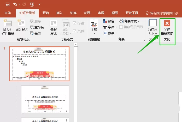The image size is (182, 122).
Task: Click the Save icon in quick access toolbar
Action: [7, 4]
